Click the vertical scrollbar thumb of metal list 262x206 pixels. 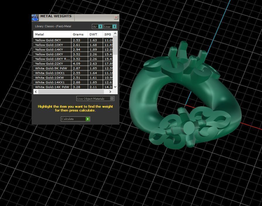click(x=115, y=45)
